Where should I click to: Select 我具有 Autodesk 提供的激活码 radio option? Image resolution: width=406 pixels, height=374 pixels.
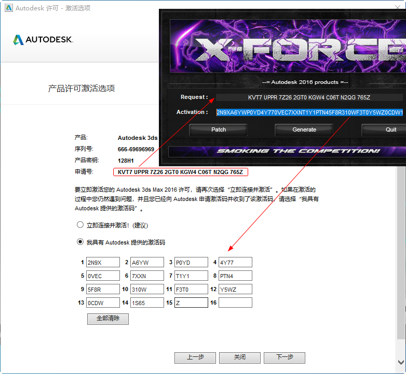tap(80, 242)
